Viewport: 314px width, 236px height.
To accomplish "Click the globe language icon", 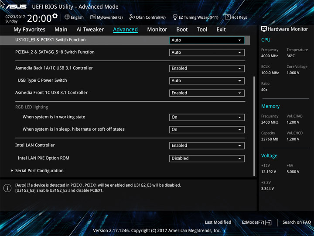I will (67, 17).
